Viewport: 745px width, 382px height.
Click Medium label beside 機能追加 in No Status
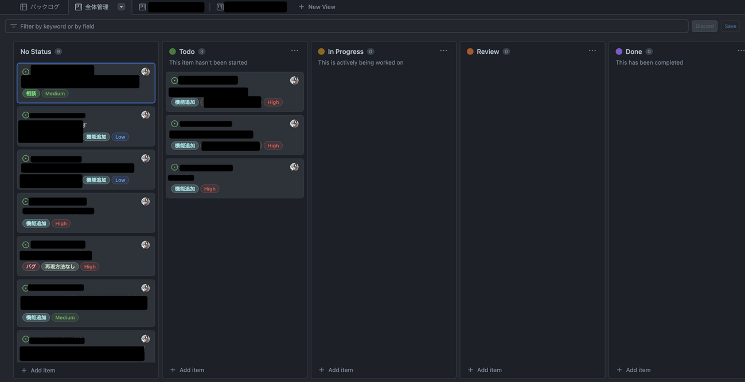(65, 317)
